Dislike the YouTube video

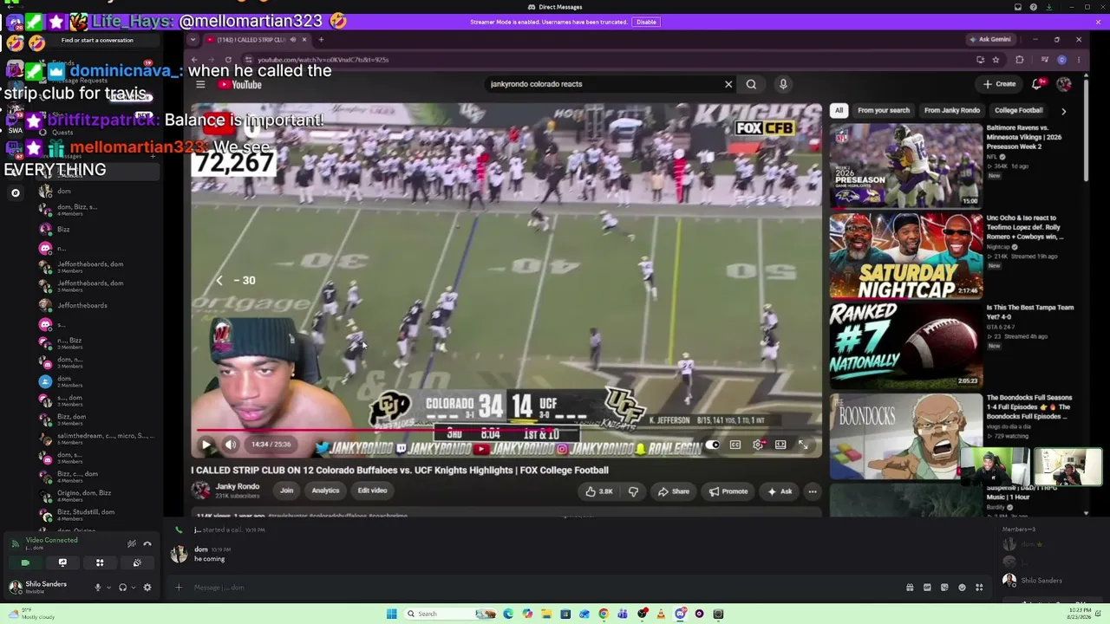(x=633, y=491)
